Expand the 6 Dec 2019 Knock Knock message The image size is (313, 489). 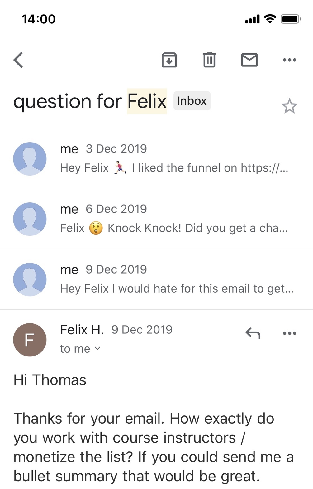coord(174,219)
